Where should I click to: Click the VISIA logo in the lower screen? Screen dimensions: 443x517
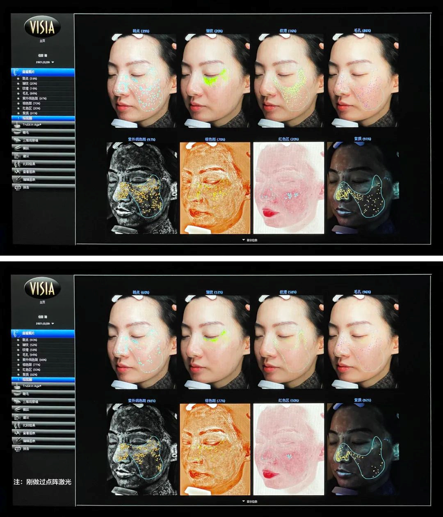42,288
